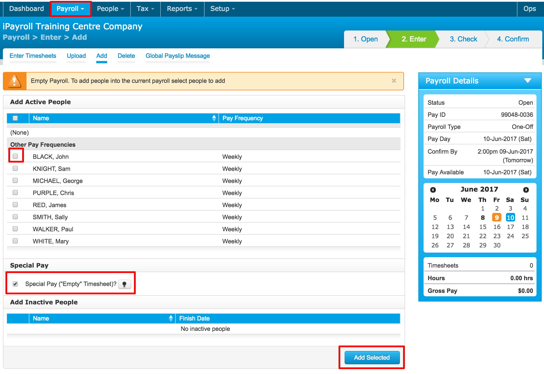544x374 pixels.
Task: Click the lightbulb help icon beside Special Pay
Action: pyautogui.click(x=124, y=284)
